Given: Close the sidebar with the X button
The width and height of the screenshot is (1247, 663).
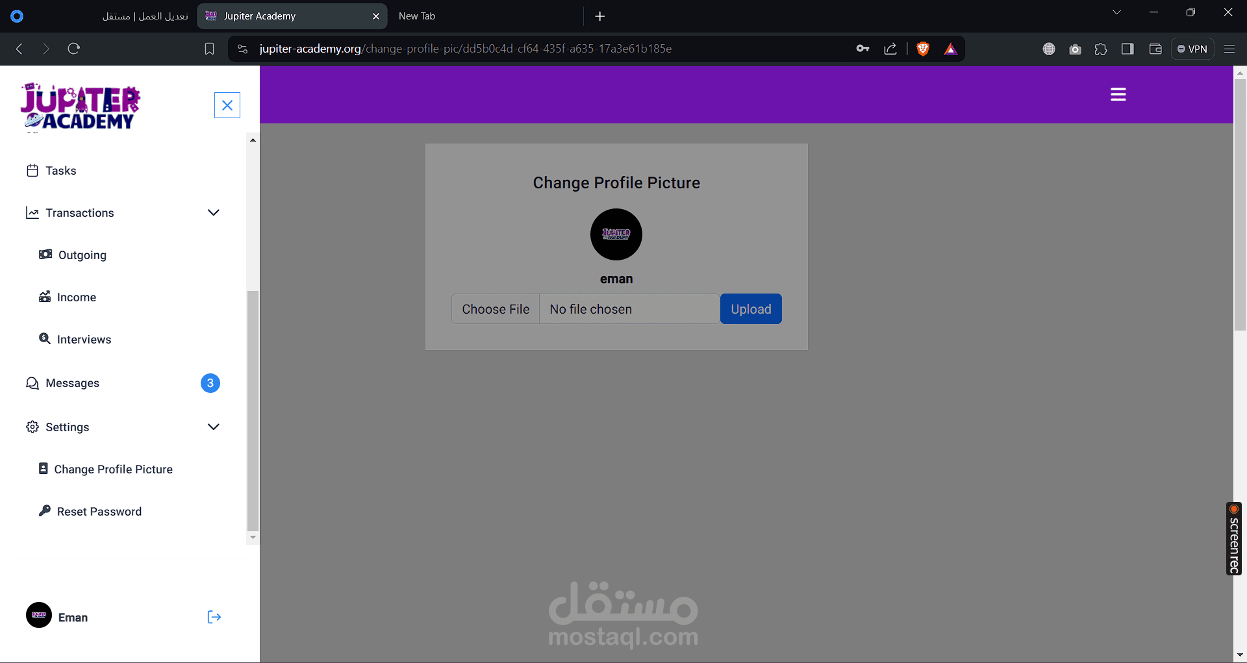Looking at the screenshot, I should (x=227, y=105).
